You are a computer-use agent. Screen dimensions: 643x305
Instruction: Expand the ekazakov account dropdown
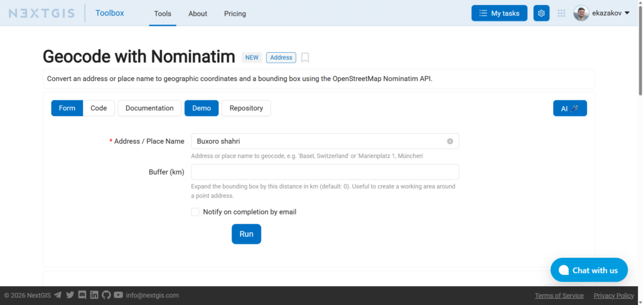[627, 13]
